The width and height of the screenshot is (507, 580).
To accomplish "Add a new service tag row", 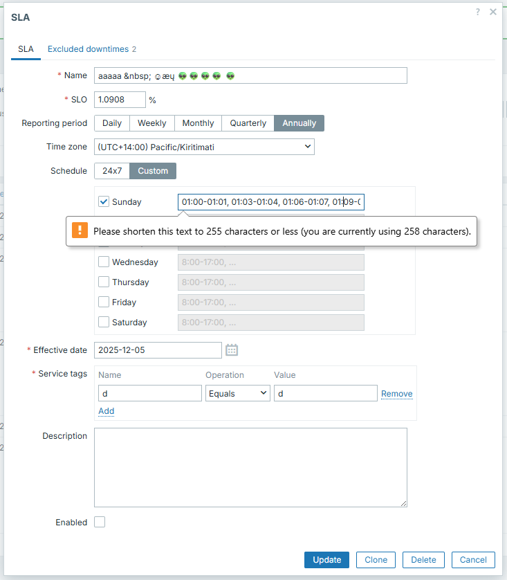I will 106,411.
